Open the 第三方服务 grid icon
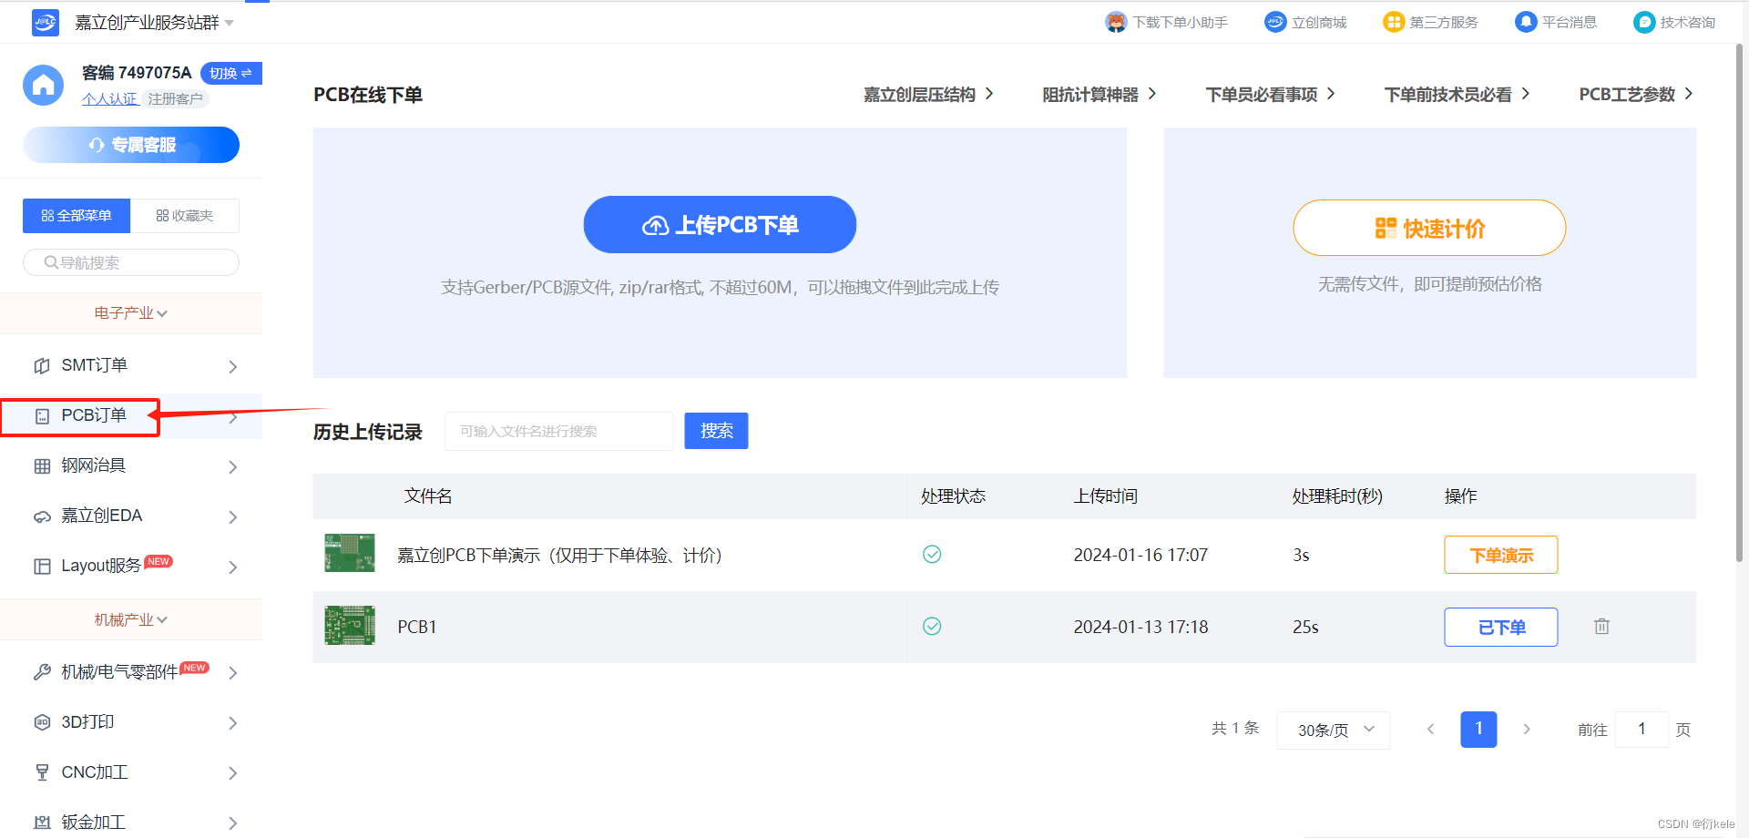This screenshot has width=1749, height=838. [1394, 22]
